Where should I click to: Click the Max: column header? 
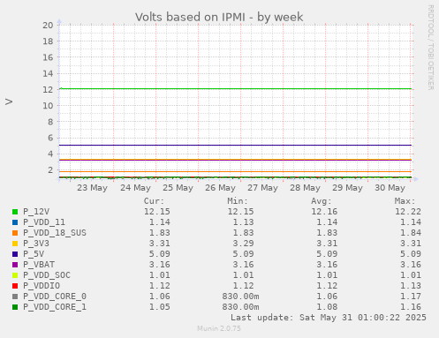[405, 201]
